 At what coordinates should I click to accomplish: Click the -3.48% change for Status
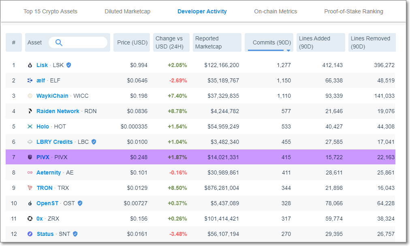tap(178, 234)
